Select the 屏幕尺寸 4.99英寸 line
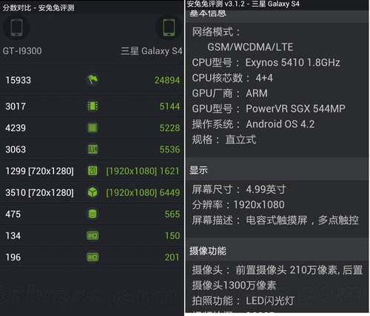 click(x=239, y=189)
